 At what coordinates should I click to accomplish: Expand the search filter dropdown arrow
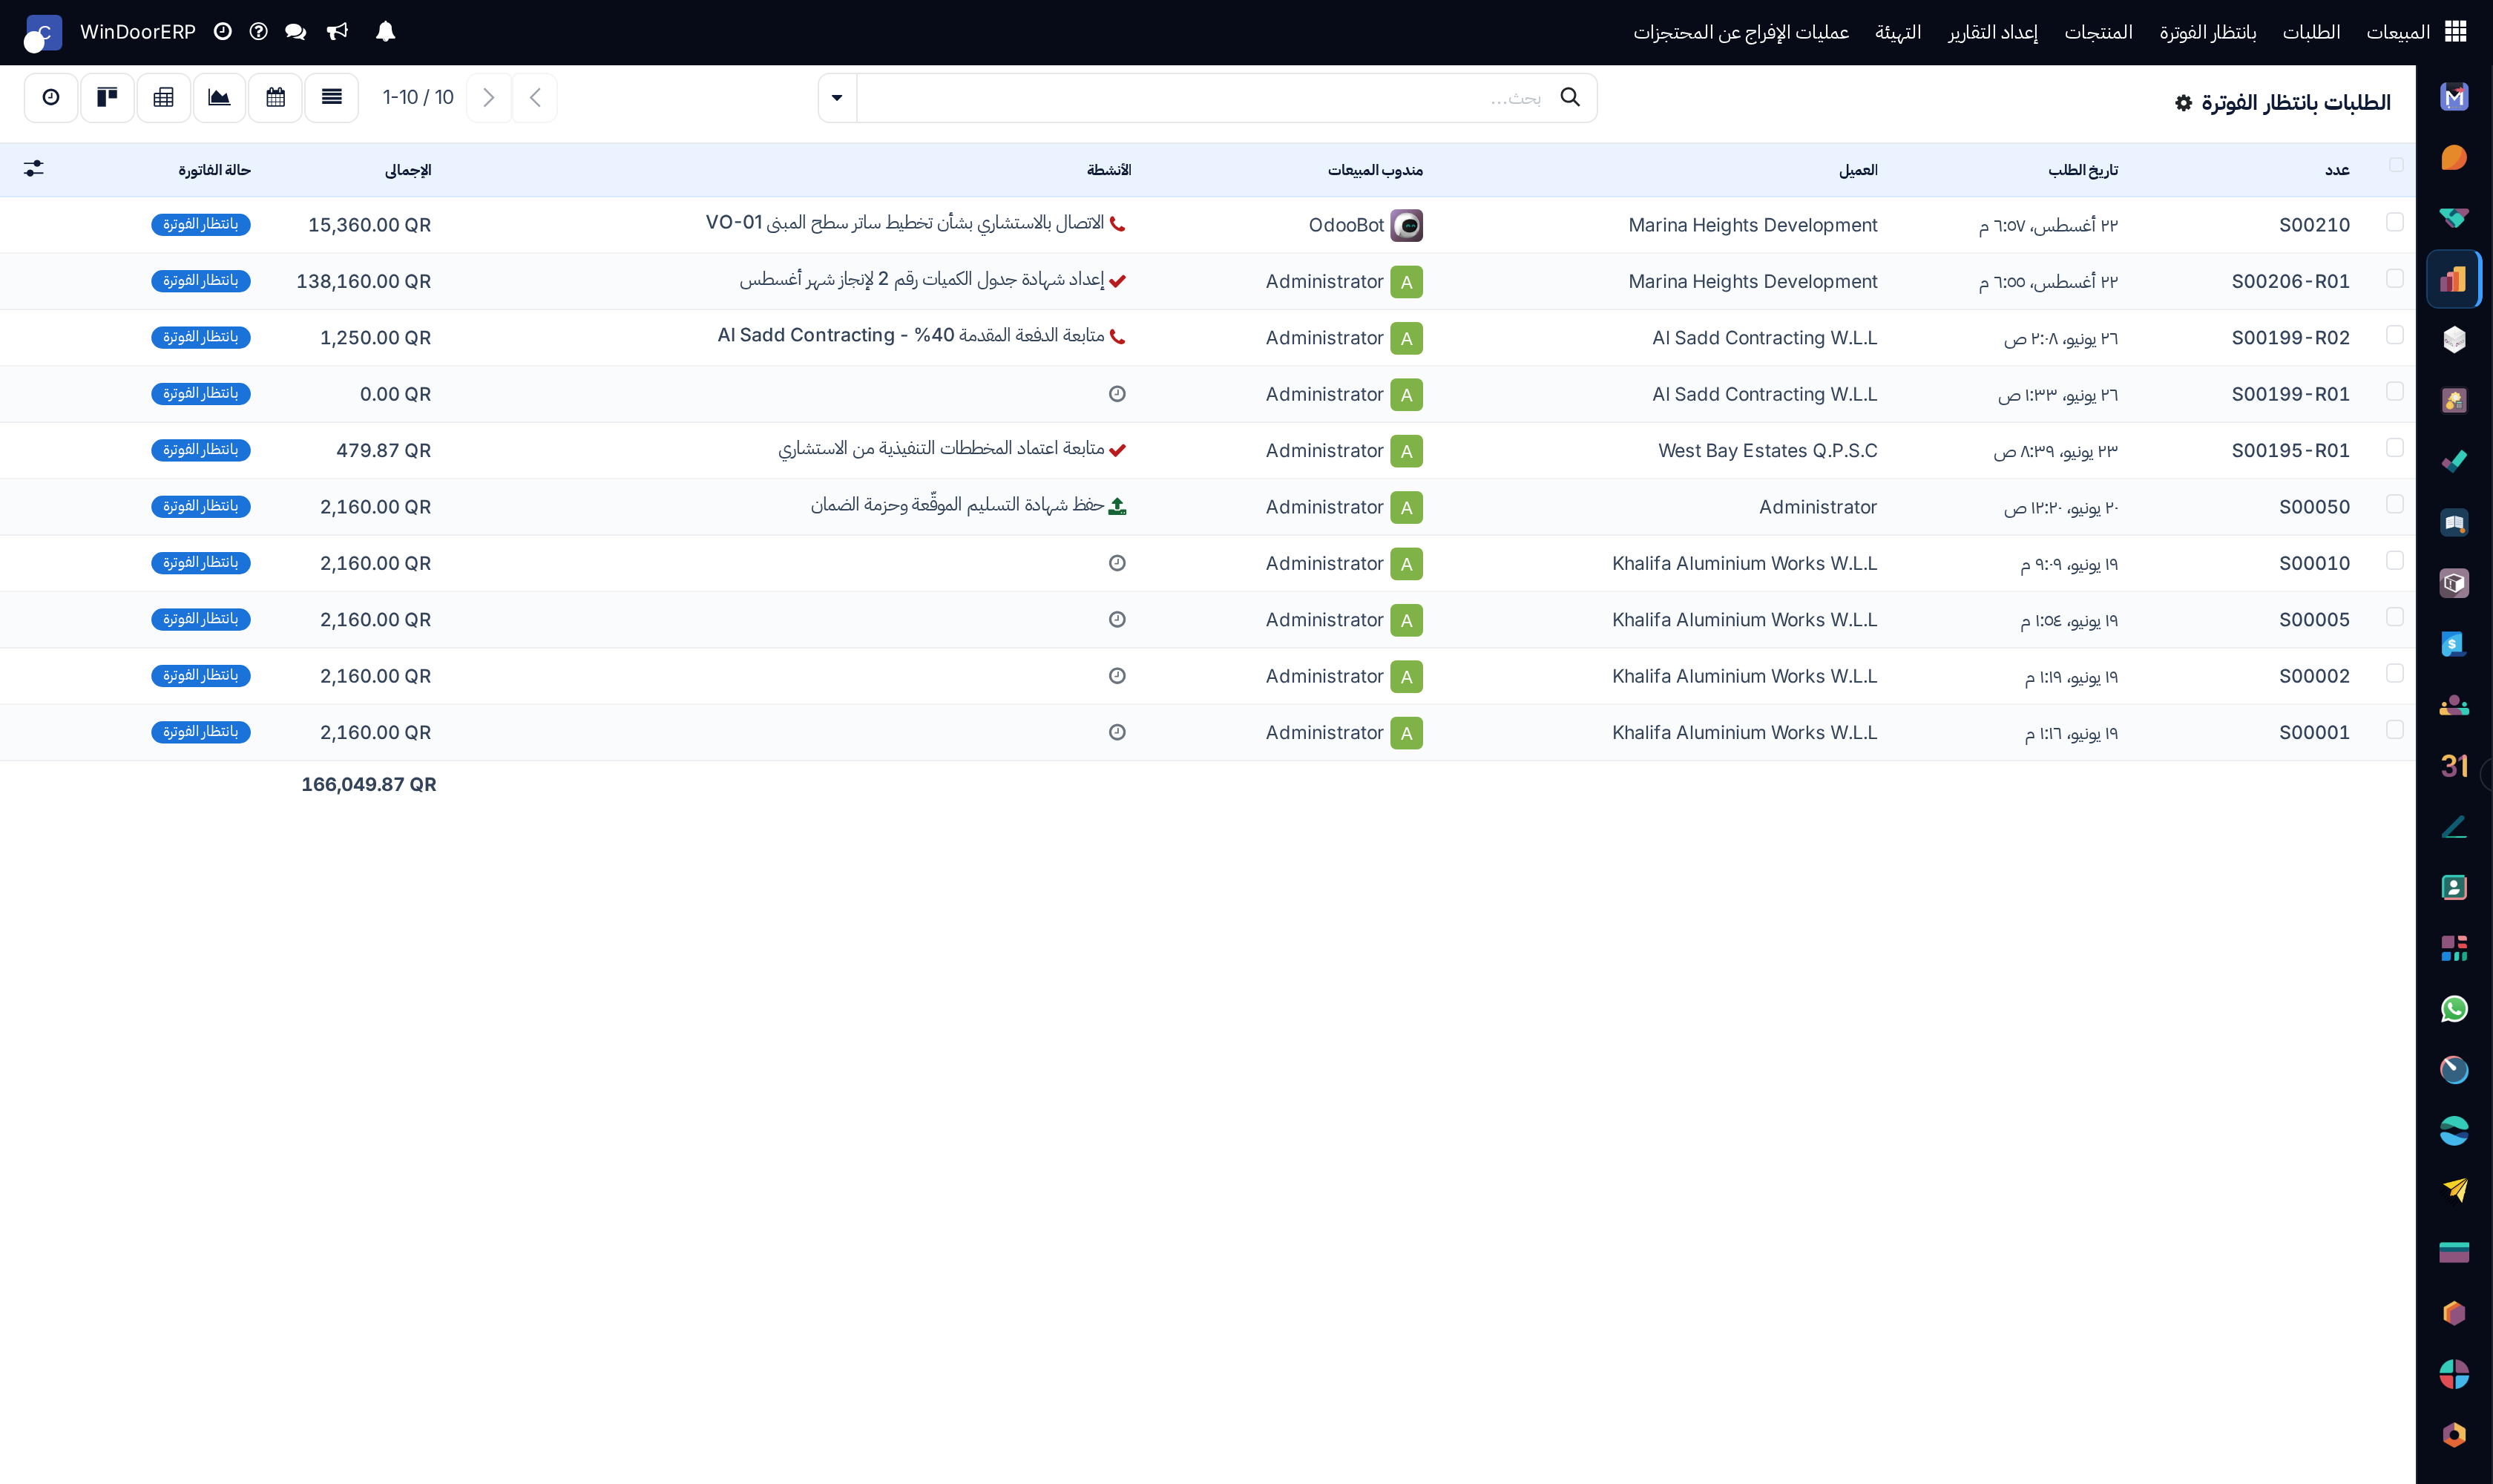pos(837,97)
